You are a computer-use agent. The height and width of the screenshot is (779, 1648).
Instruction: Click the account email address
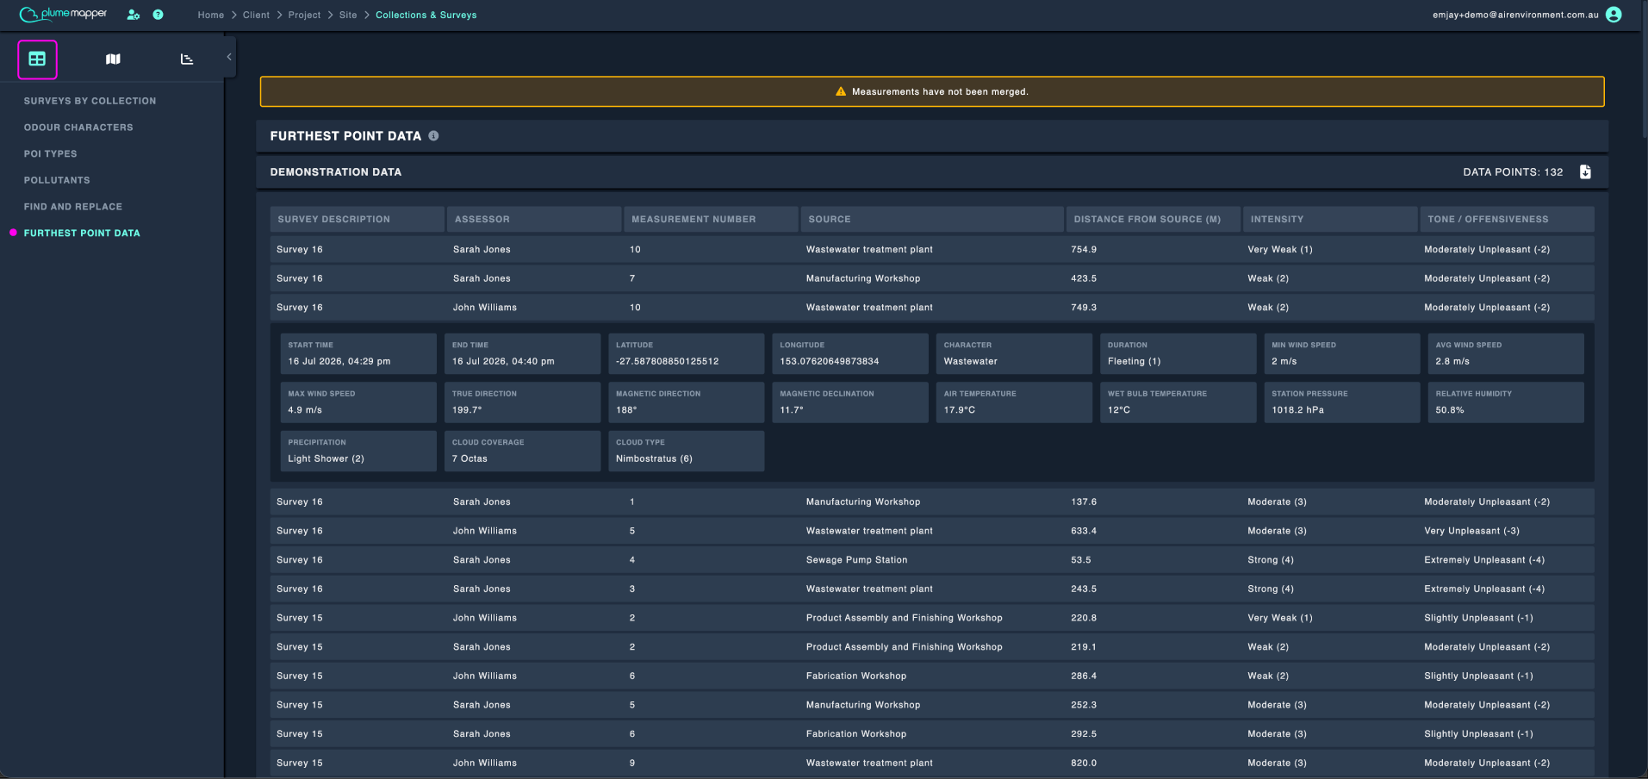coord(1515,15)
